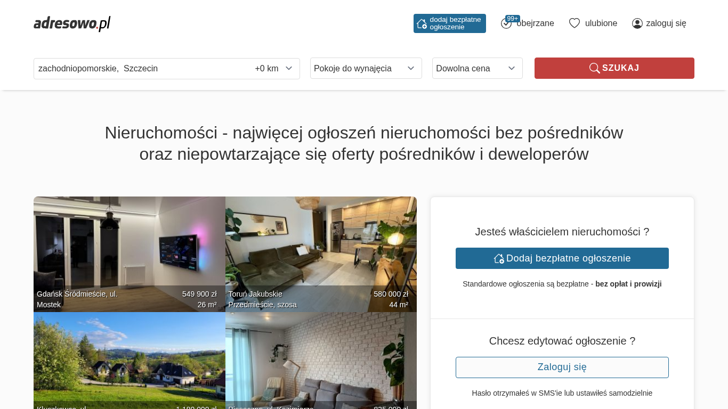Open the Toruń Jakubskie Przedmieście listing photo
This screenshot has width=728, height=409.
point(321,254)
